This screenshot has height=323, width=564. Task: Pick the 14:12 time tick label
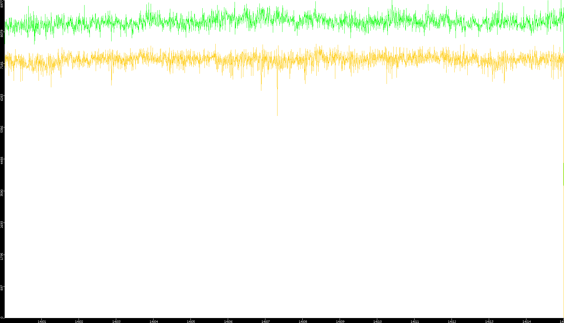point(452,321)
